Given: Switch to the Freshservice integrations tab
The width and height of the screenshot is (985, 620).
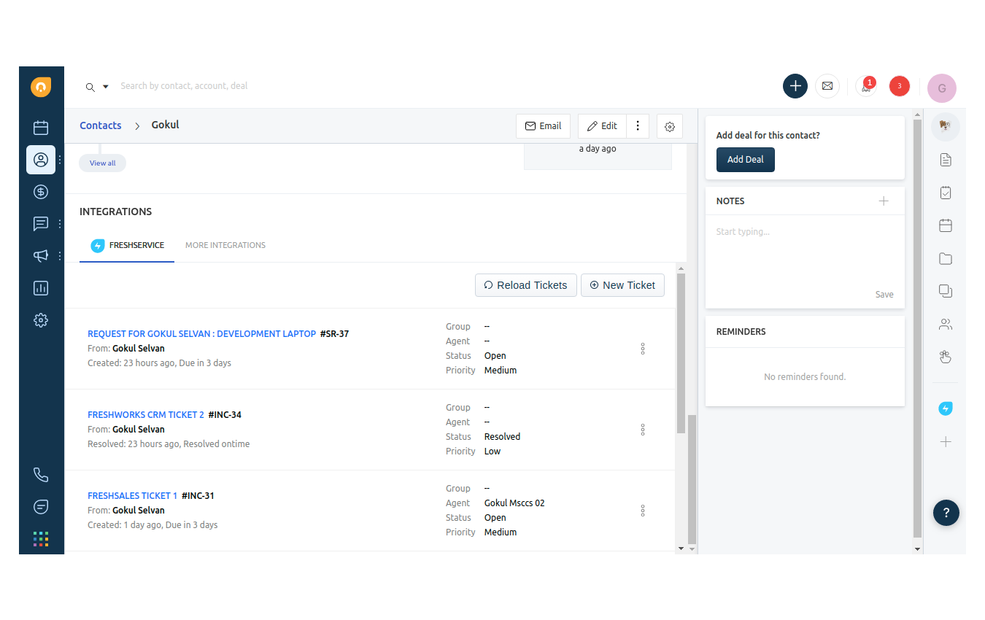Looking at the screenshot, I should (127, 246).
